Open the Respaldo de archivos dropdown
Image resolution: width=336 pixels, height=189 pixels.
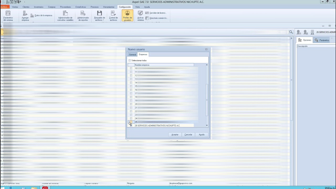pyautogui.click(x=99, y=16)
